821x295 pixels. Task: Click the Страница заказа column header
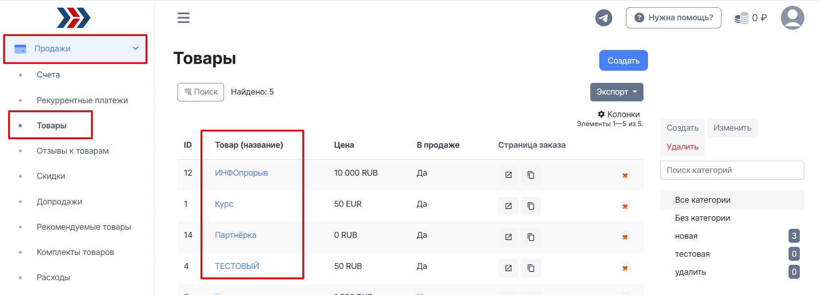click(x=532, y=145)
